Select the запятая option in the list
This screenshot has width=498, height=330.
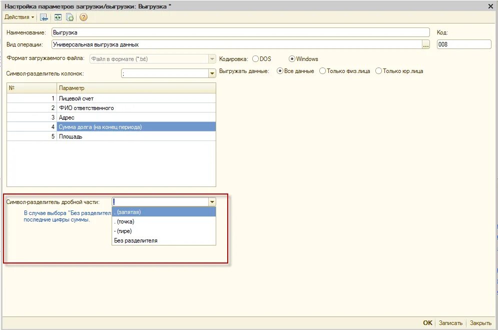pos(164,212)
